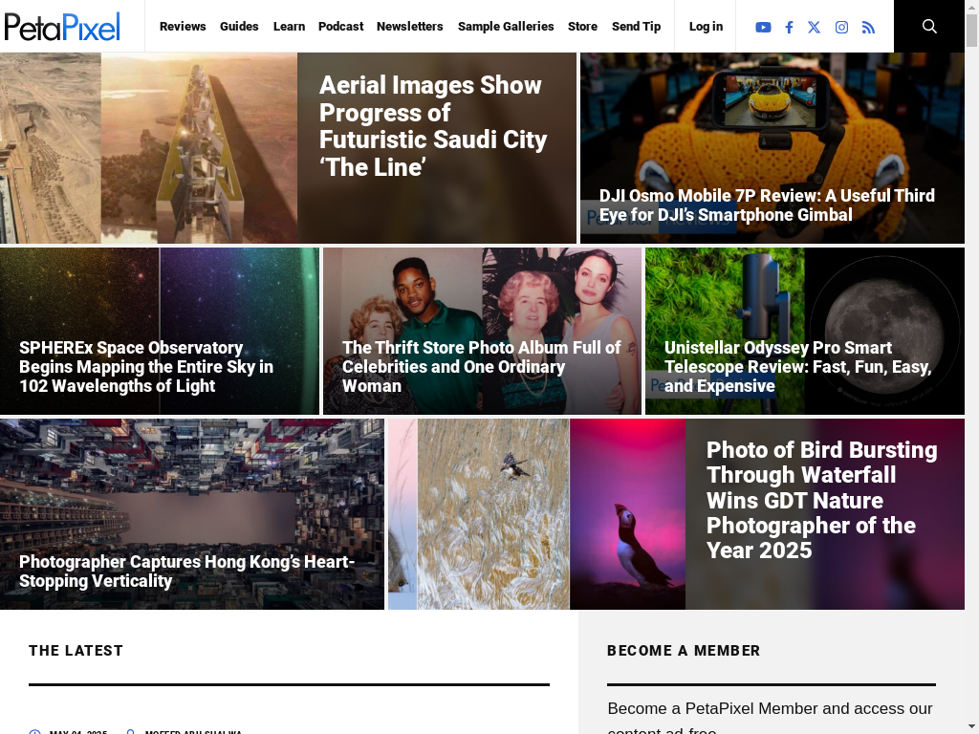The width and height of the screenshot is (979, 734).
Task: Open Sample Galleries menu item
Action: coord(506,26)
